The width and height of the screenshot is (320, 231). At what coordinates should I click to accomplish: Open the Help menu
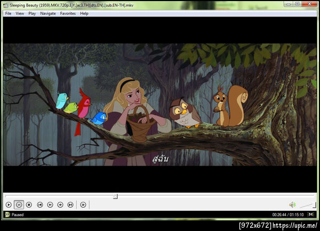point(84,13)
